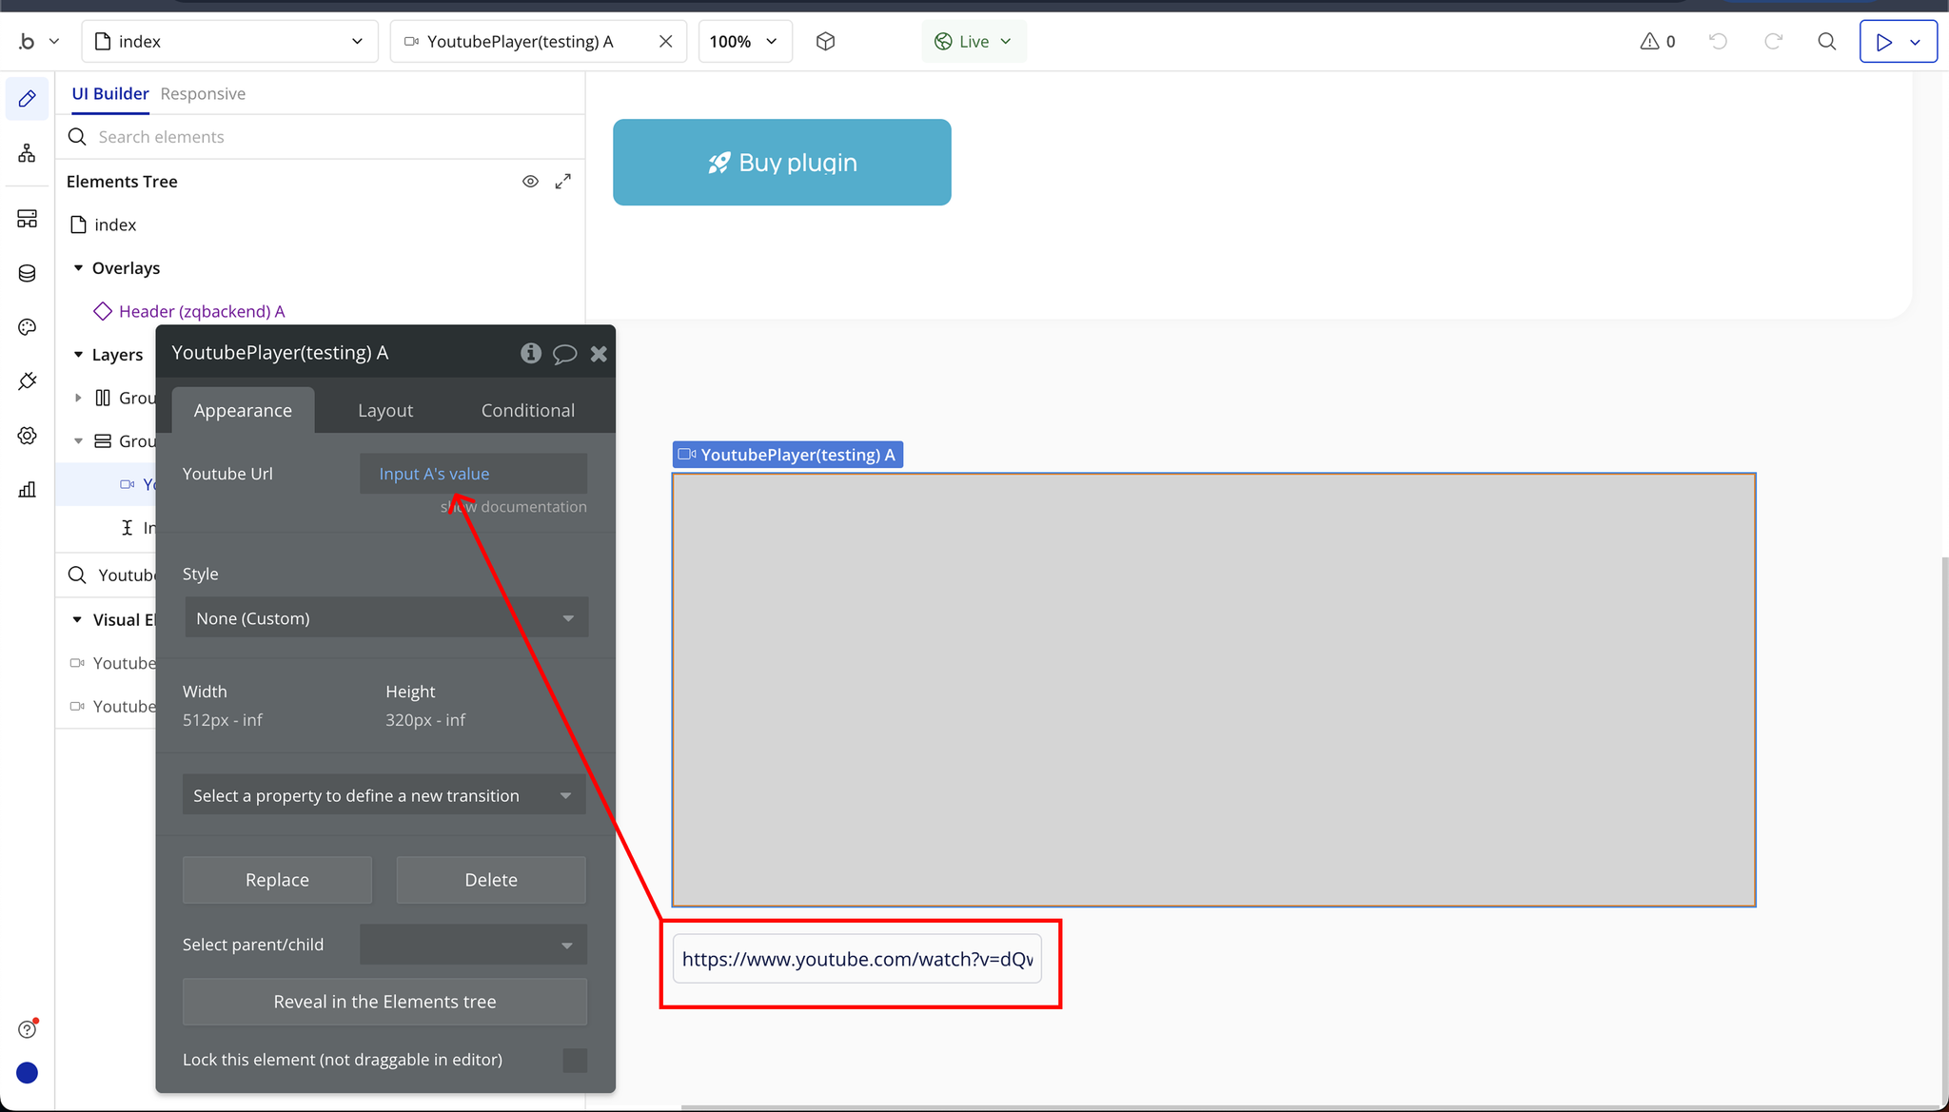Screen dimensions: 1949x1112
Task: Click the Replace button
Action: [x=277, y=880]
